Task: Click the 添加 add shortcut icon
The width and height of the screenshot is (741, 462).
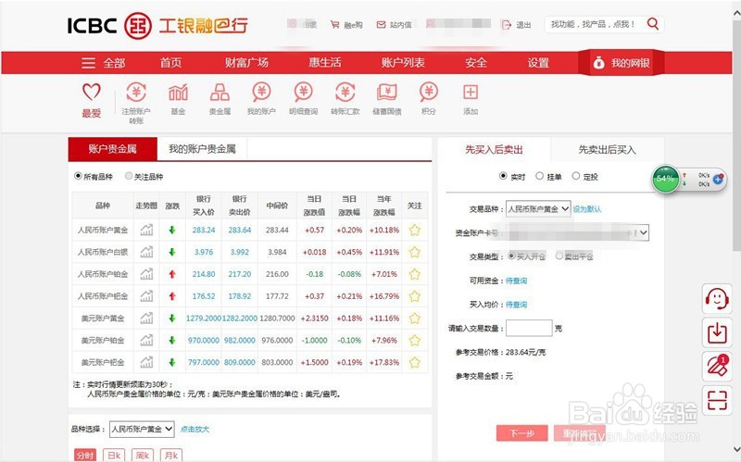Action: [471, 92]
